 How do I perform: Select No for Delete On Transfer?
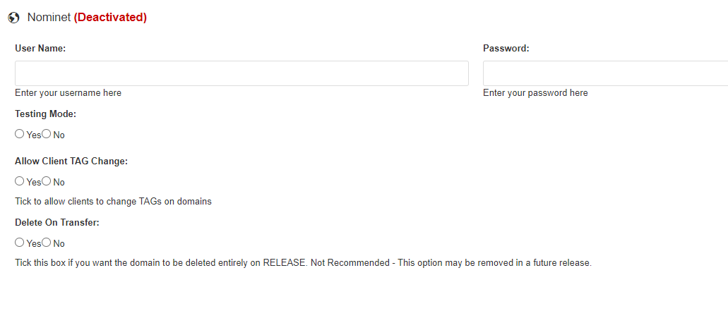(x=47, y=243)
